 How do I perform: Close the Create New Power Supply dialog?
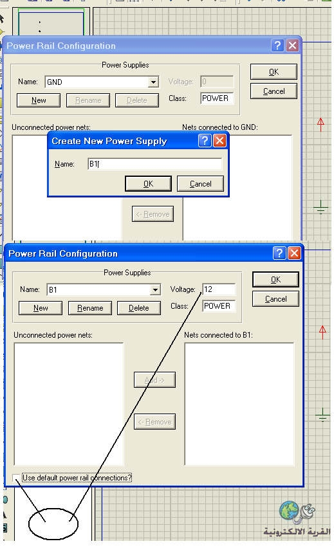(220, 141)
